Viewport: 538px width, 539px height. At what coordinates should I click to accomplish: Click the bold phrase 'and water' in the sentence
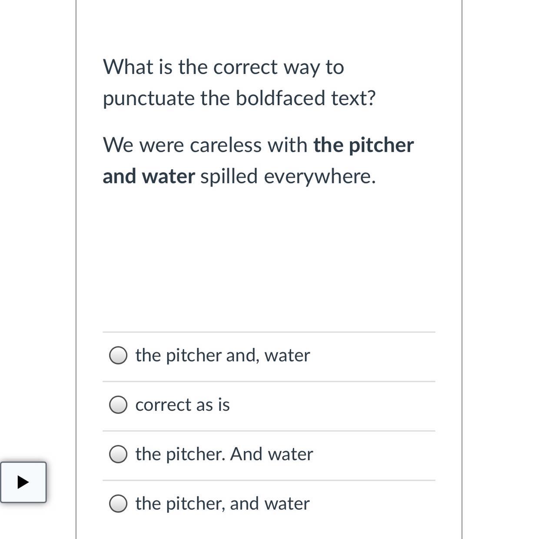(149, 176)
